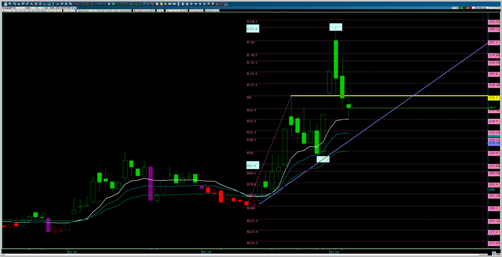
Task: Select the TL currency setting in header
Action: pos(37,8)
